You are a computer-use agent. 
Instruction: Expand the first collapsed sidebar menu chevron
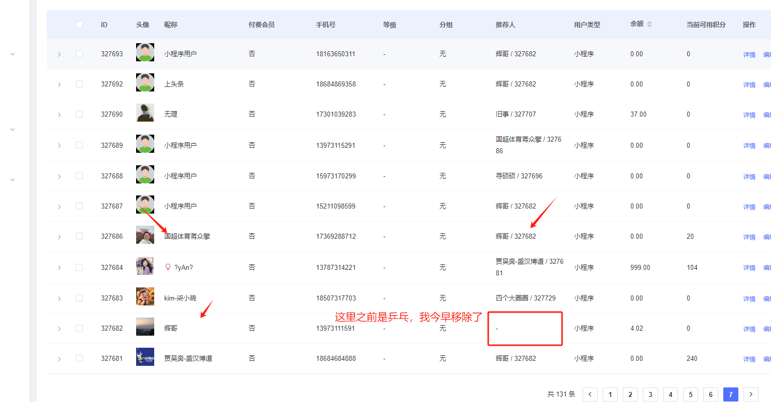point(13,54)
